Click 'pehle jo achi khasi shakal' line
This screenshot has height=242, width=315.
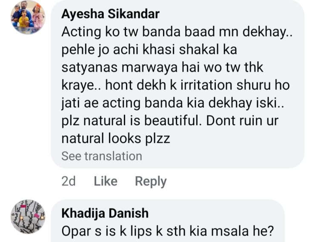point(149,50)
